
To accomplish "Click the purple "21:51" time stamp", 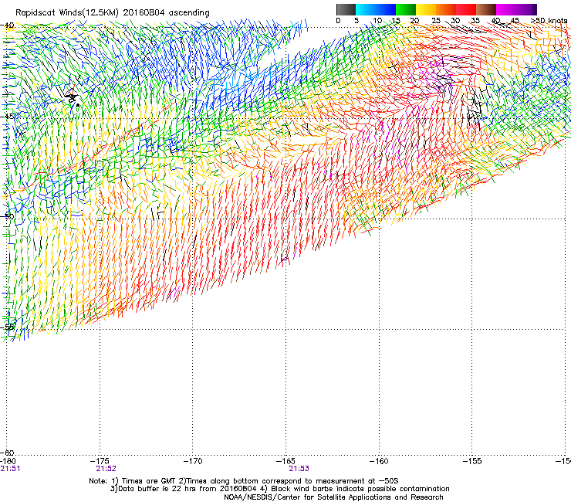I will tap(10, 469).
